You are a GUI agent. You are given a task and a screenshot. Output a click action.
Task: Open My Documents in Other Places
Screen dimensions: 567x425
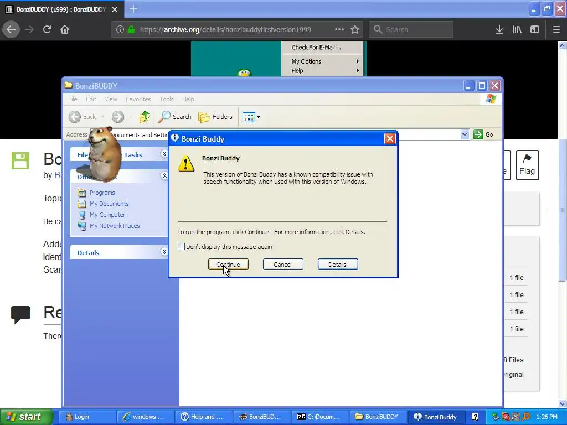coord(109,204)
